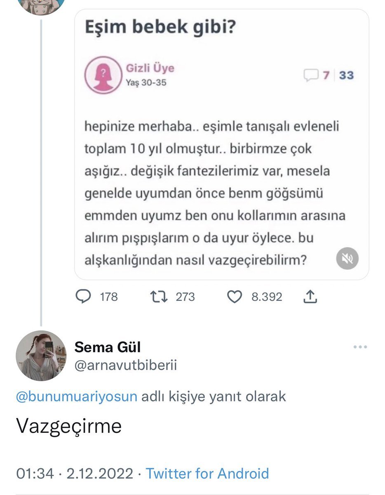
Task: Click the 33 counter in the forum post
Action: click(x=347, y=75)
